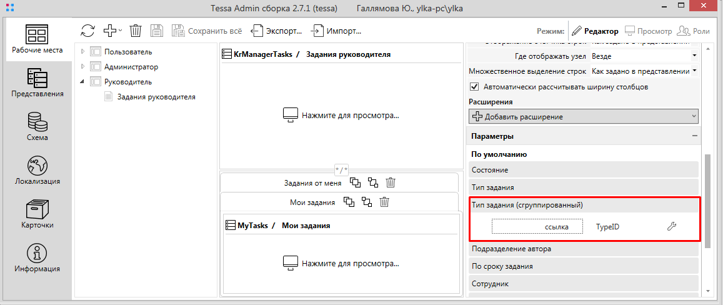Click the ссылка input field

pyautogui.click(x=537, y=227)
